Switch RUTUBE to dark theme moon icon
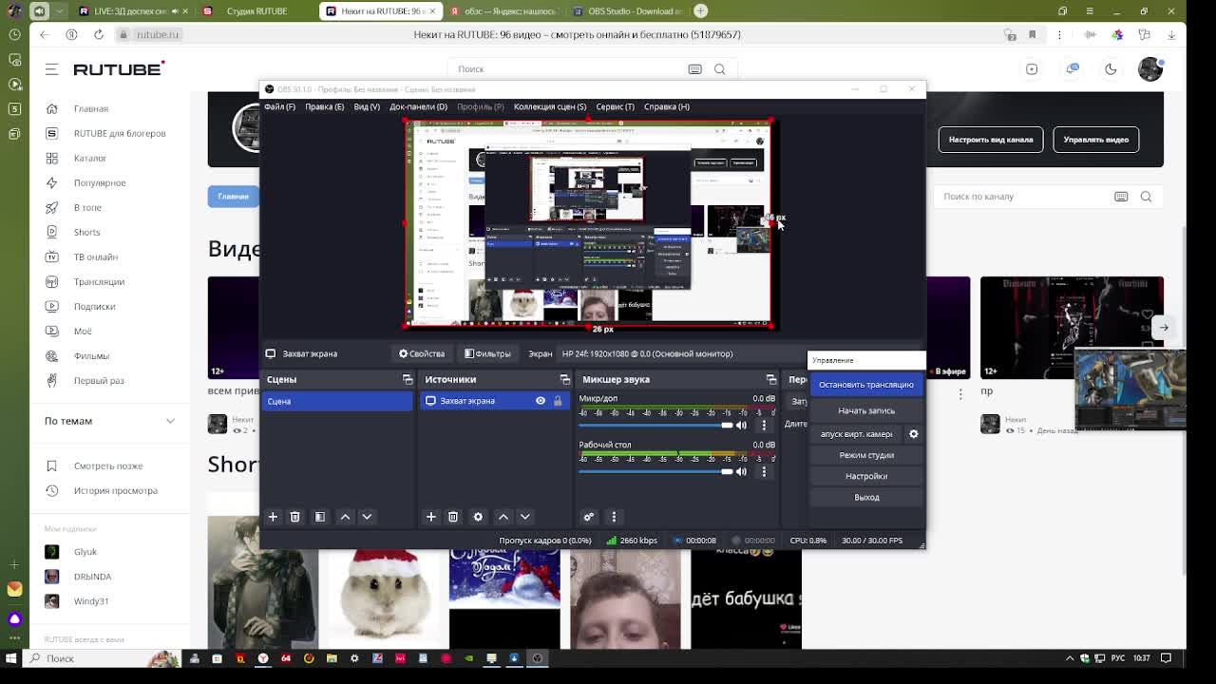The height and width of the screenshot is (684, 1216). pyautogui.click(x=1111, y=68)
